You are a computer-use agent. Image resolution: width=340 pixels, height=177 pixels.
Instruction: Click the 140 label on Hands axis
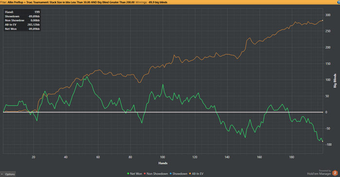pyautogui.click(x=227, y=157)
